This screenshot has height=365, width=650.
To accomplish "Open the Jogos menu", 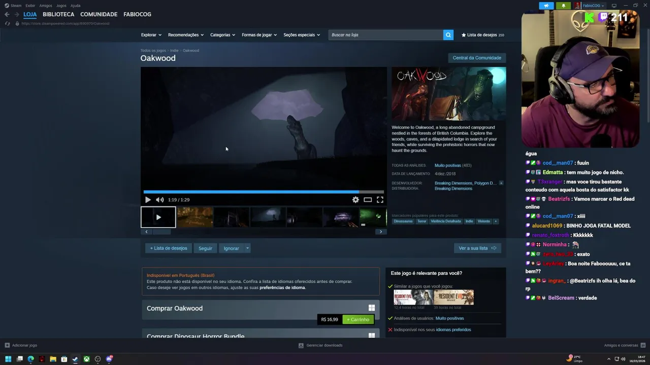I will [61, 6].
